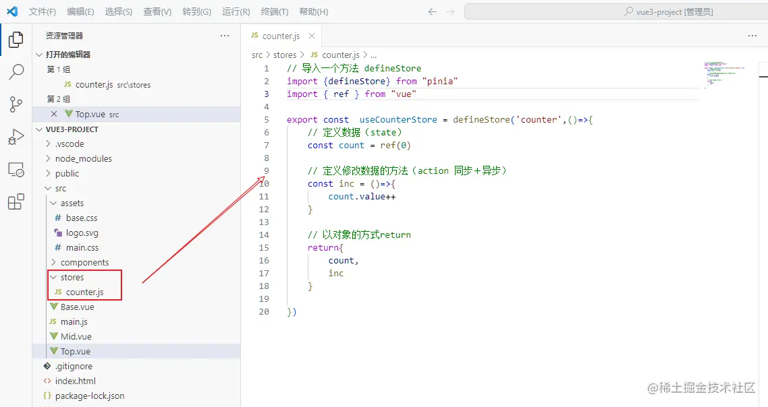Open the 文件(F) menu
This screenshot has width=768, height=407.
[x=42, y=11]
